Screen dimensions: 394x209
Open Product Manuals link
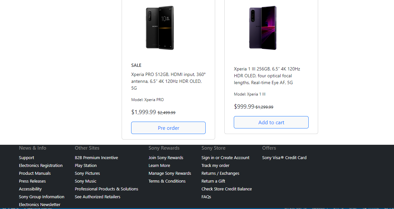[x=35, y=173]
